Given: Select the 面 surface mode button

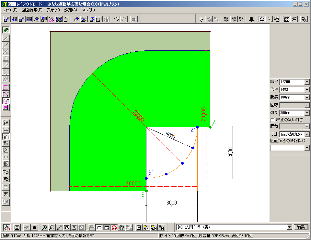Looking at the screenshot, I should click(x=6, y=137).
